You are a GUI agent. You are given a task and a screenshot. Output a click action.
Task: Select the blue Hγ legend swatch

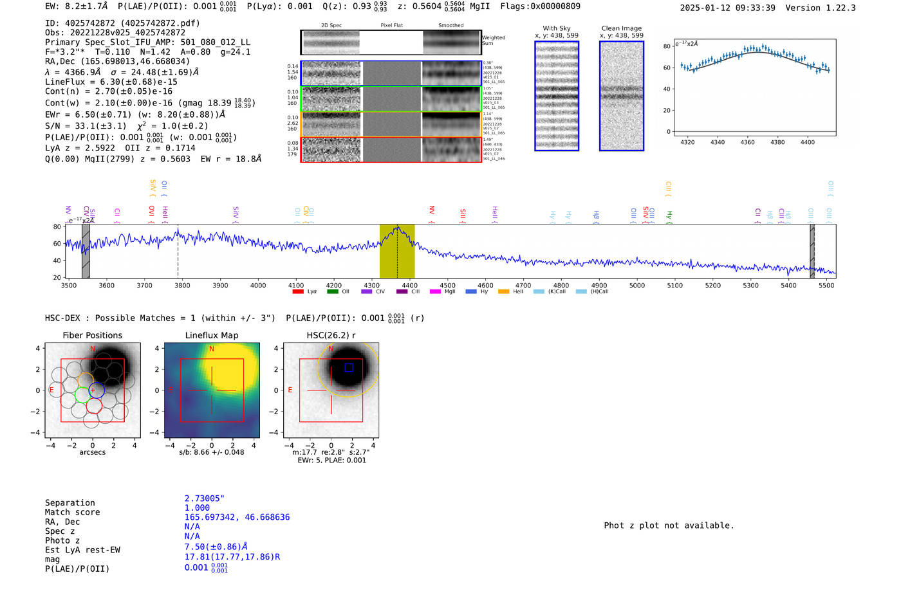point(471,292)
